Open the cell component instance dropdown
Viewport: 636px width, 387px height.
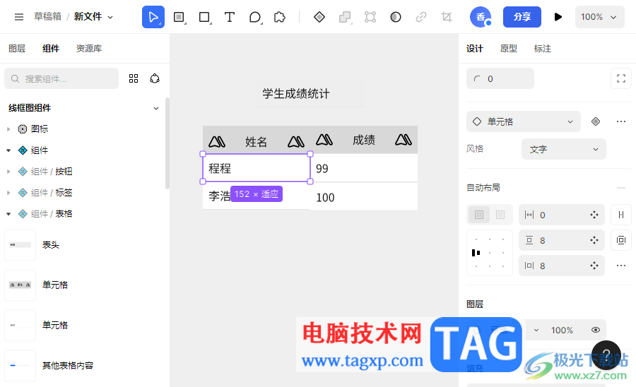(x=523, y=121)
